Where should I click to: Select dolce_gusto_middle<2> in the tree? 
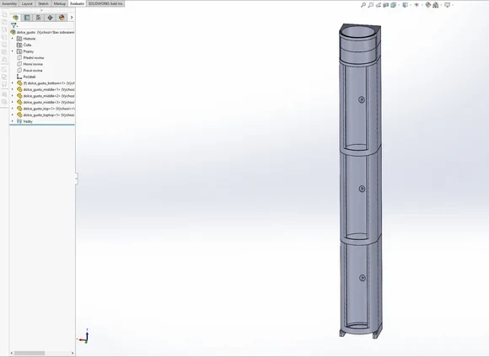click(x=46, y=96)
